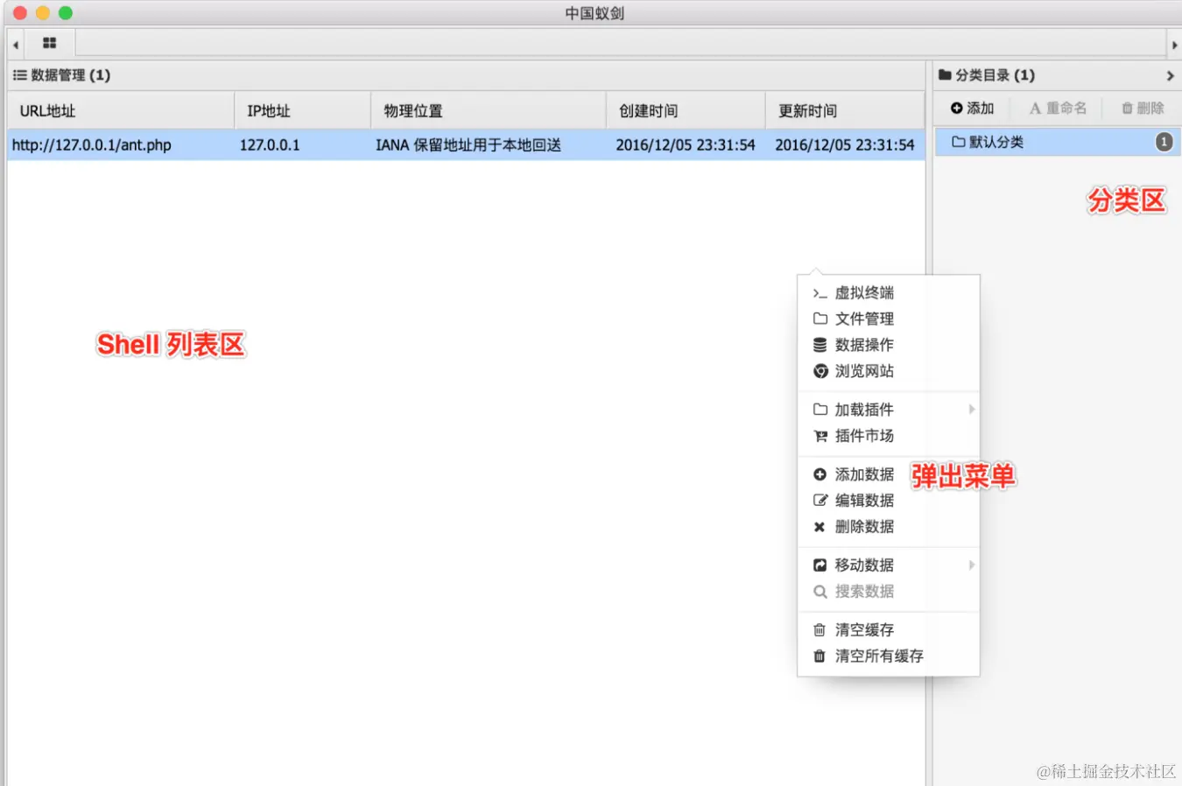The image size is (1182, 786).
Task: Click the 重命名 category button
Action: [1058, 109]
